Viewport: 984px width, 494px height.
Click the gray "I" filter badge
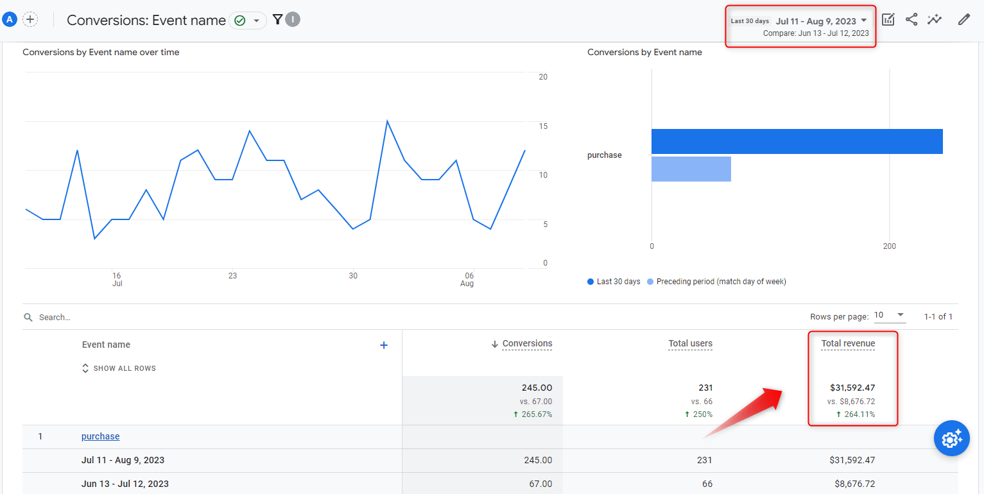[x=293, y=20]
